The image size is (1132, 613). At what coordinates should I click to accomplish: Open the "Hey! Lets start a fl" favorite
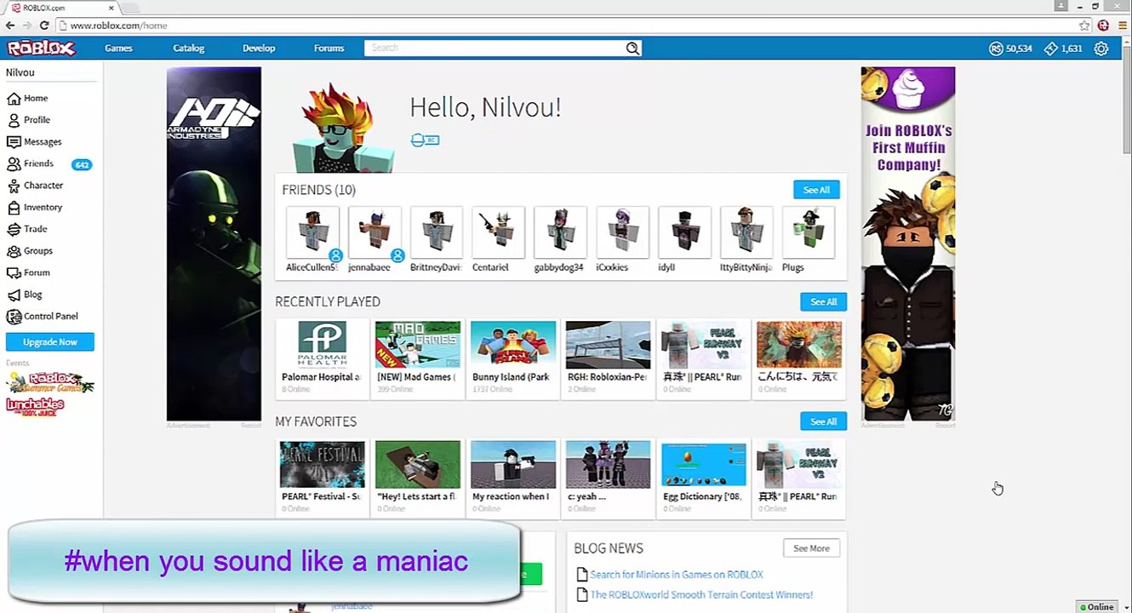[418, 478]
